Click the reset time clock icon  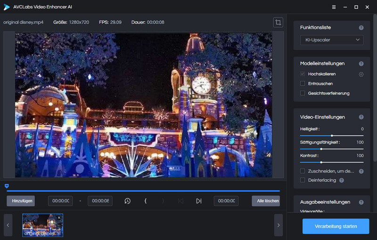(127, 201)
